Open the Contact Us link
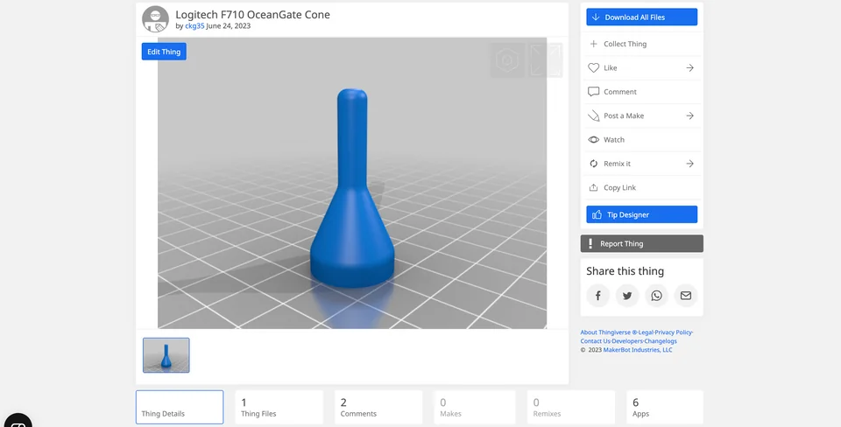This screenshot has width=841, height=427. coord(596,340)
